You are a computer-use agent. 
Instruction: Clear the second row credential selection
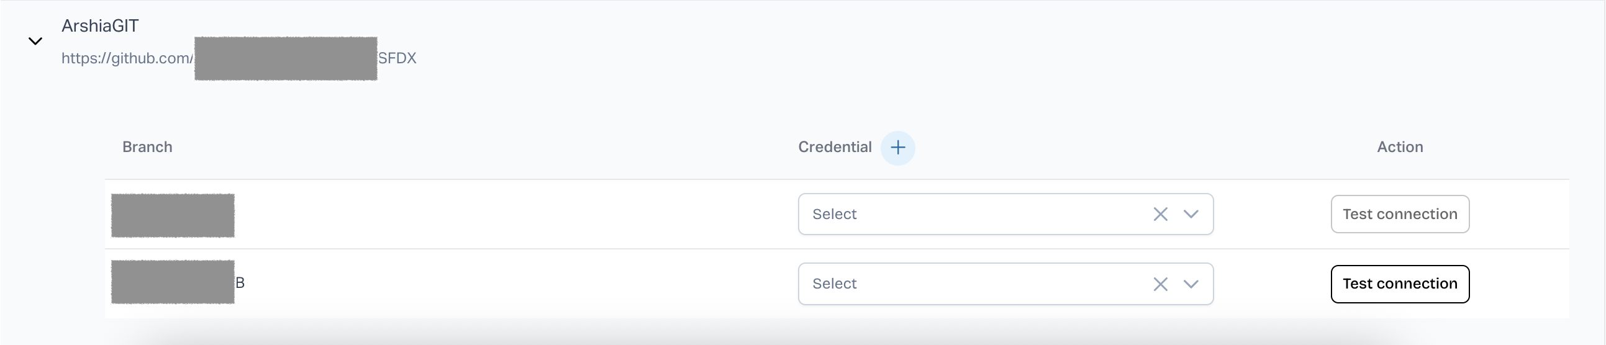pyautogui.click(x=1160, y=284)
